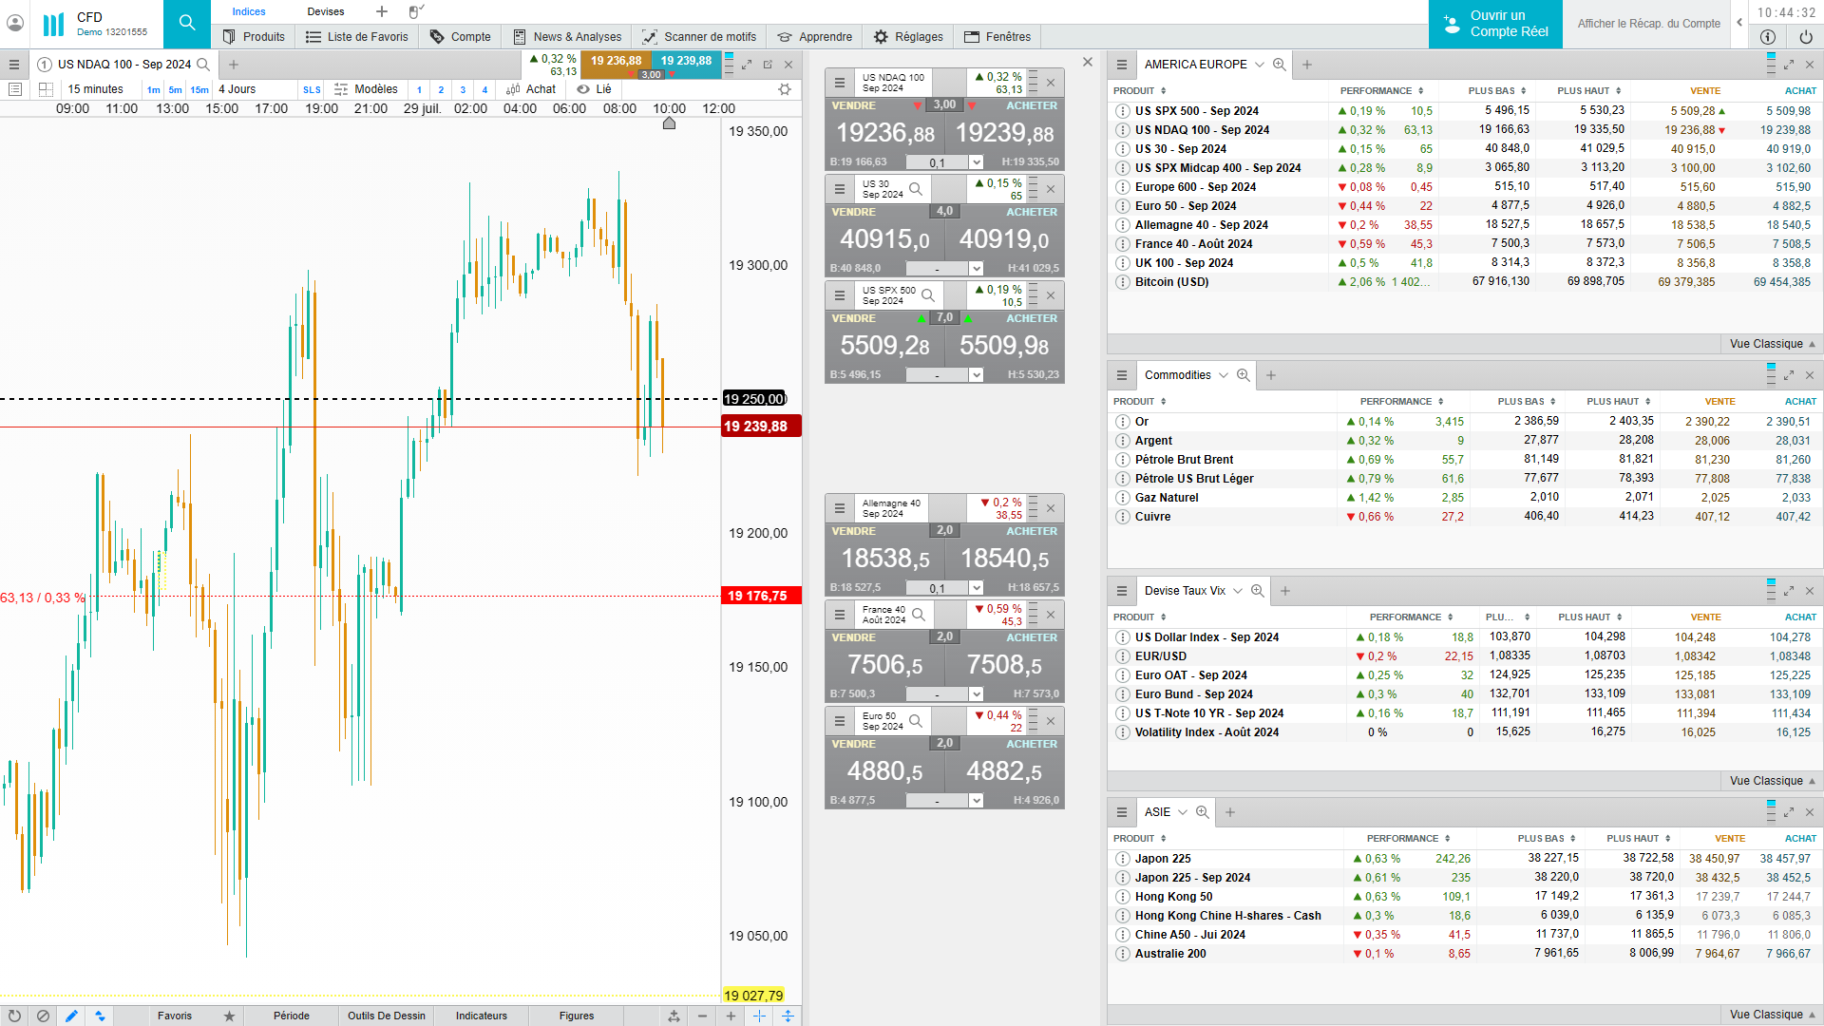The image size is (1824, 1026).
Task: Open the Scanner de motifs tool
Action: pyautogui.click(x=699, y=37)
